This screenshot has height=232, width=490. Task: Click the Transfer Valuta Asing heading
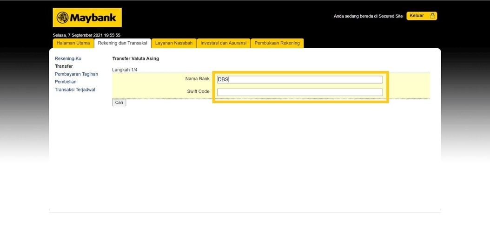pyautogui.click(x=135, y=58)
